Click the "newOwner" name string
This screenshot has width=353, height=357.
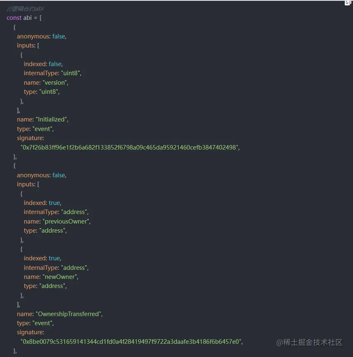click(60, 277)
